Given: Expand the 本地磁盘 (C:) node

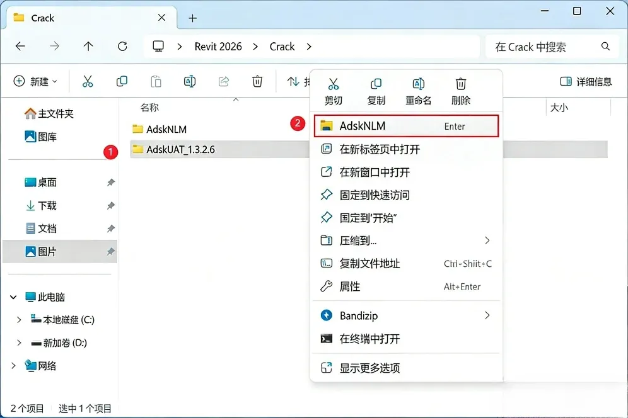Looking at the screenshot, I should [19, 320].
